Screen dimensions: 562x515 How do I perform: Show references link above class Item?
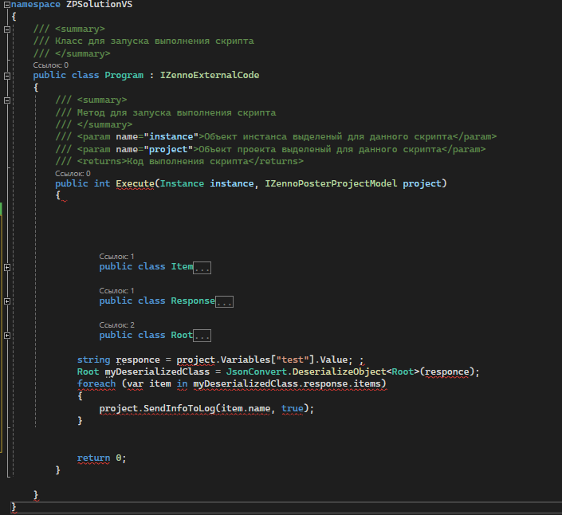pyautogui.click(x=116, y=257)
